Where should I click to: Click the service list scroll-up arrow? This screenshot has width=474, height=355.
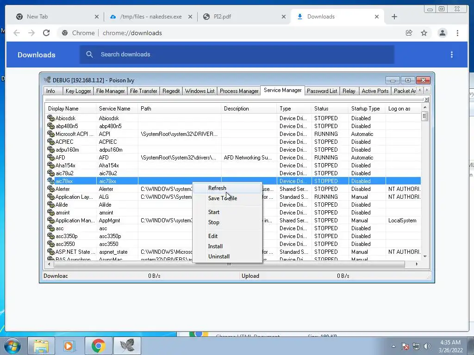(425, 107)
